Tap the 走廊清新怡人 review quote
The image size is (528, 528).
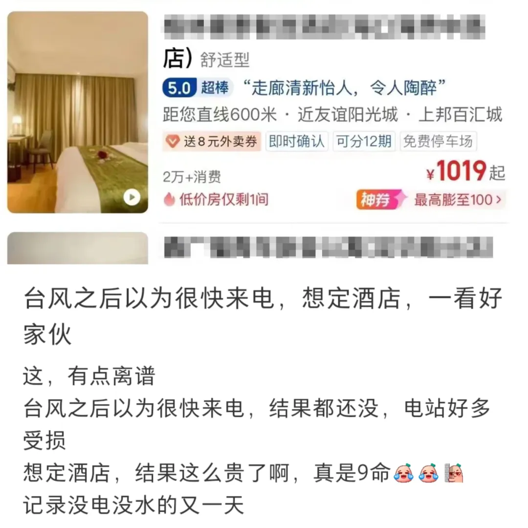tap(344, 88)
